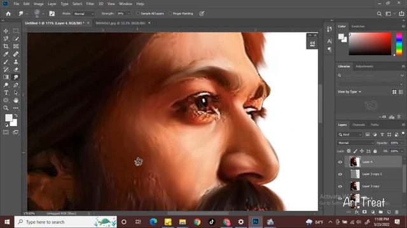
Task: Open the brush preset picker arrow
Action: click(x=43, y=14)
